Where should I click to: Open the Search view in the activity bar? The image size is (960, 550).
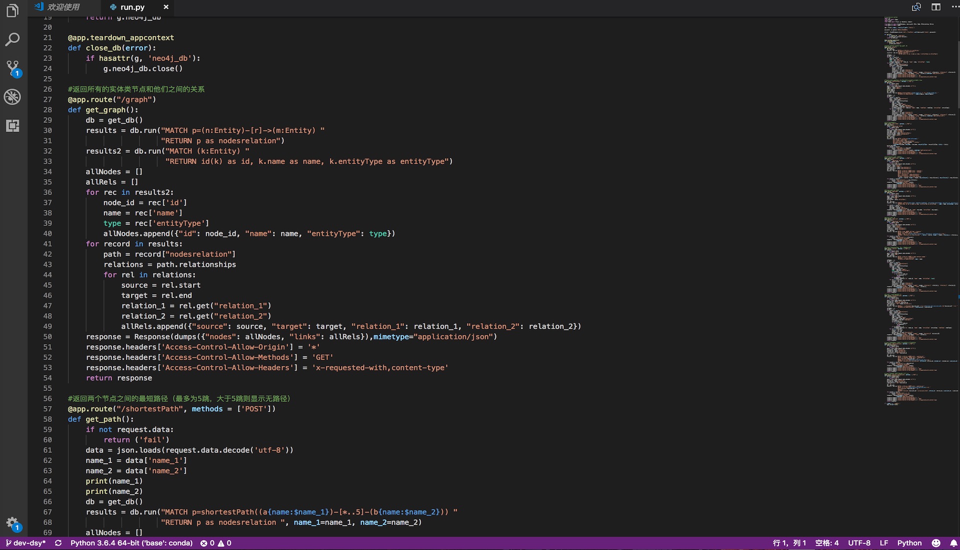pyautogui.click(x=12, y=39)
